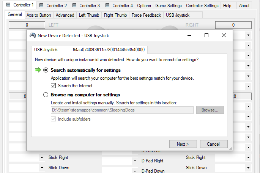
Task: Cancel the new device dialog
Action: [x=213, y=144]
